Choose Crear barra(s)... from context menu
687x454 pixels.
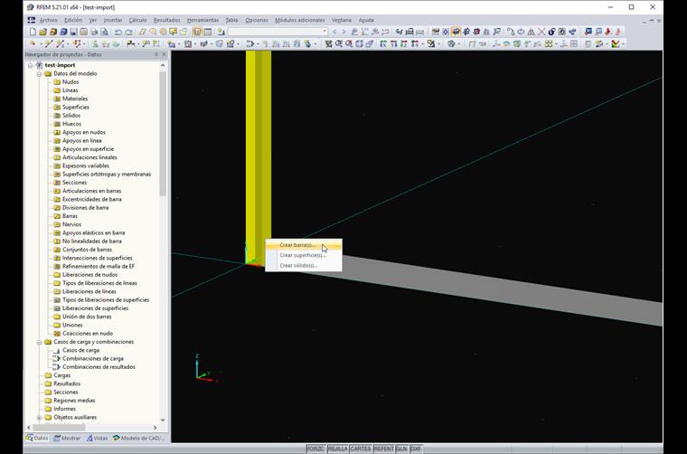point(304,245)
